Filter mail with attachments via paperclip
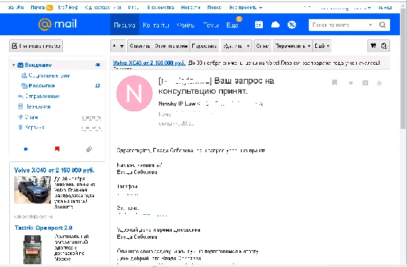 [x=89, y=149]
